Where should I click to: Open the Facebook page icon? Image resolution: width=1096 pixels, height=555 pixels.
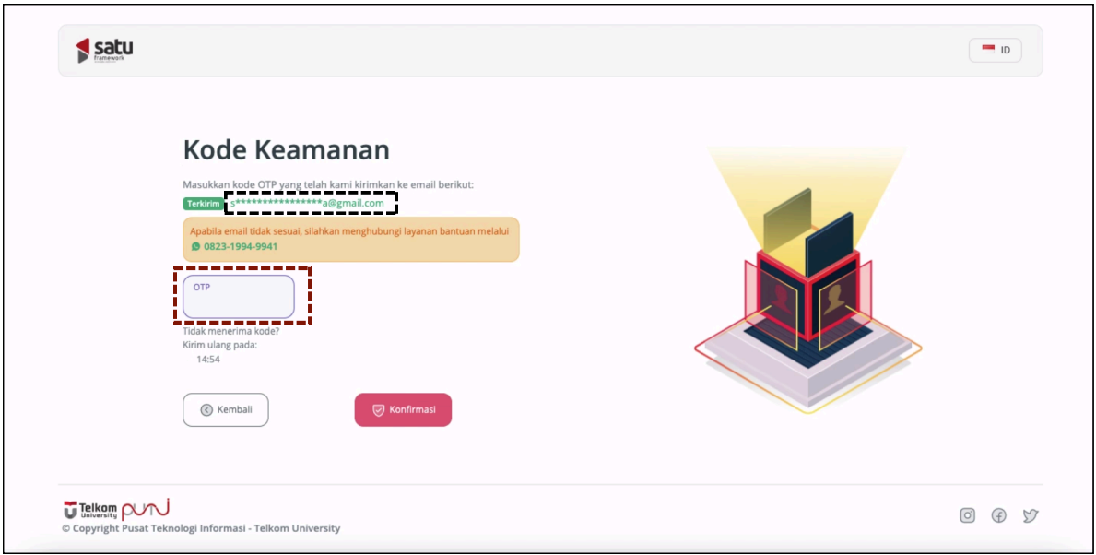[998, 515]
